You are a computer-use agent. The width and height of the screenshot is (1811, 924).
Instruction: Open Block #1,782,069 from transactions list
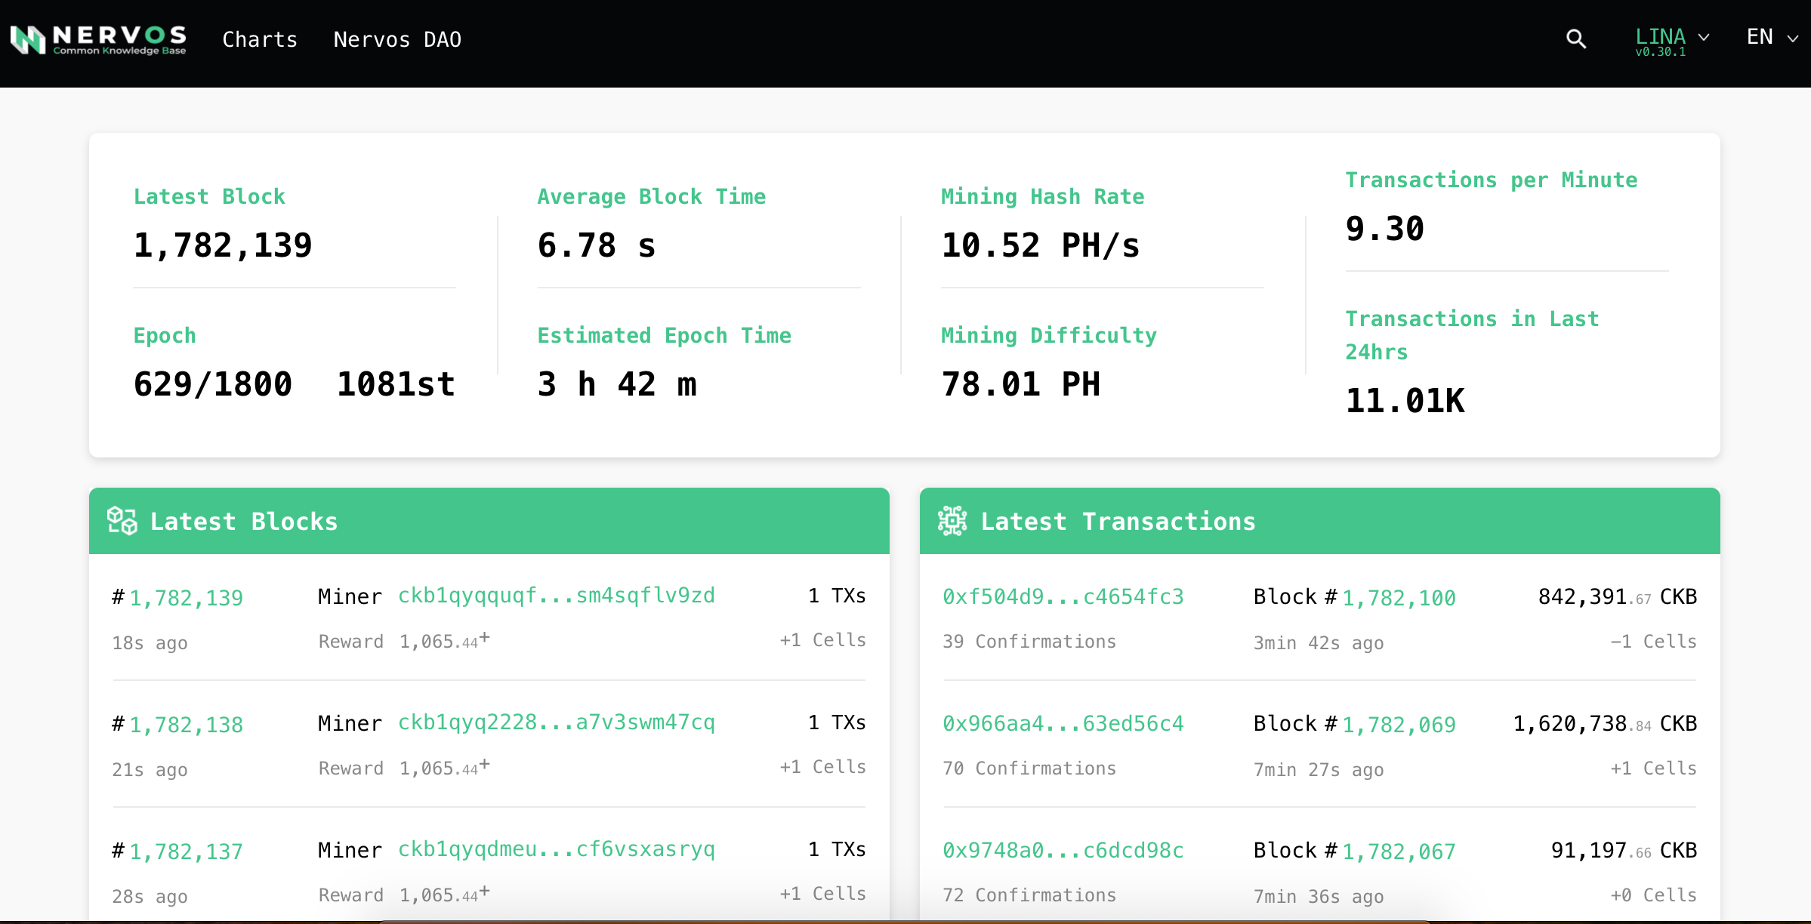coord(1399,725)
